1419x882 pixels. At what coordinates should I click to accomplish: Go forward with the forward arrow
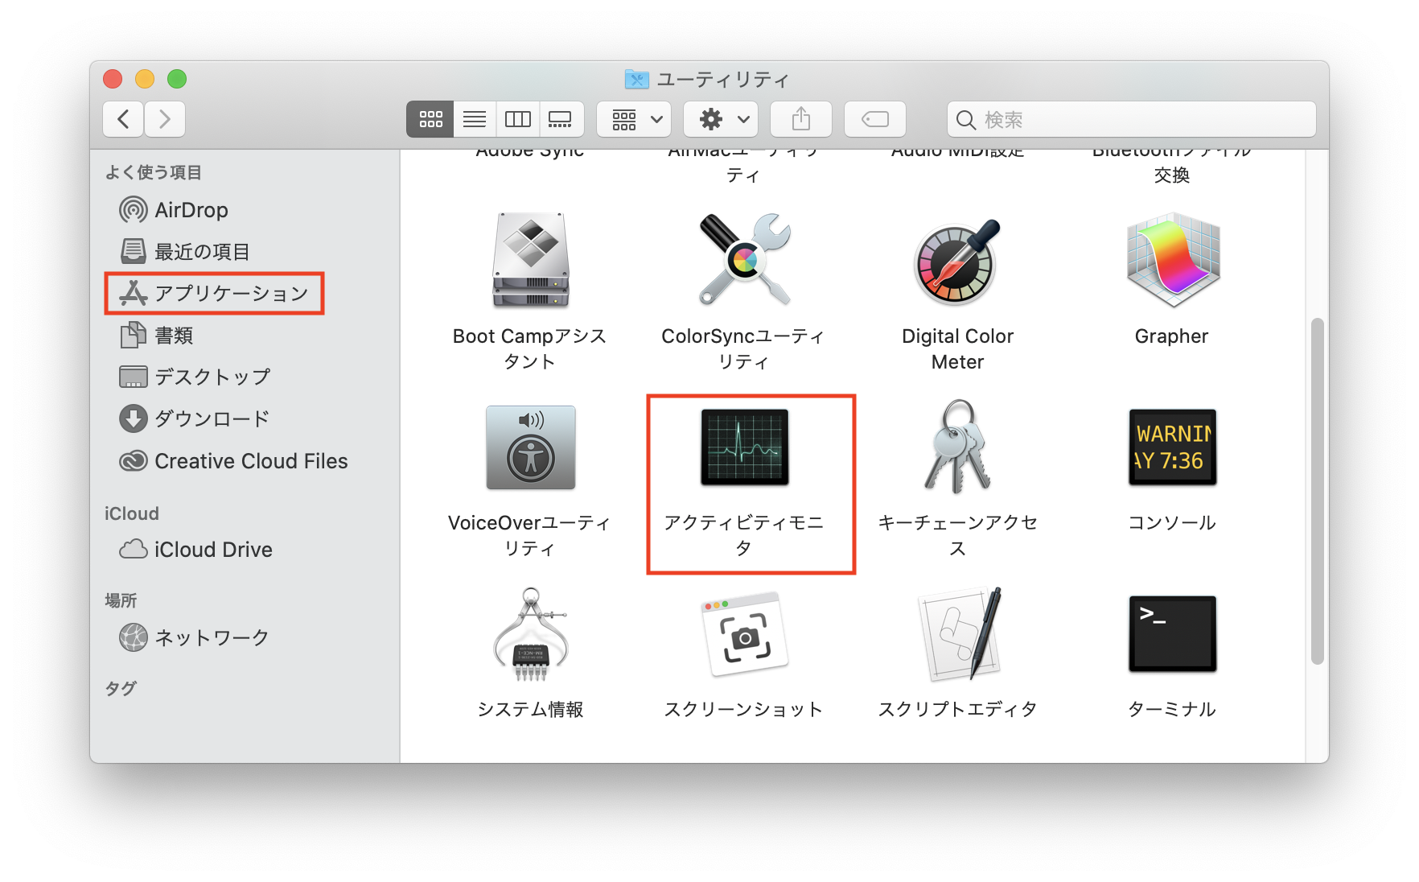165,120
